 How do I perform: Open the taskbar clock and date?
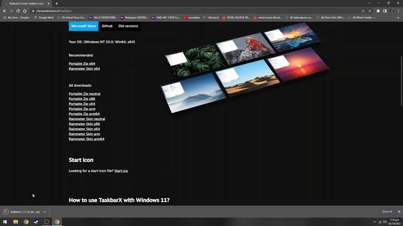coord(394,222)
